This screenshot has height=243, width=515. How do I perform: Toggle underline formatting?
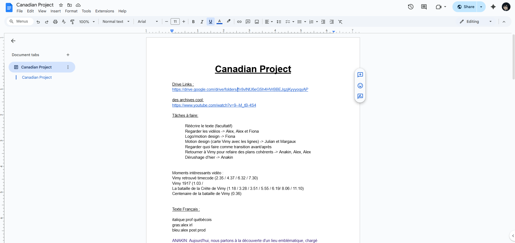210,22
